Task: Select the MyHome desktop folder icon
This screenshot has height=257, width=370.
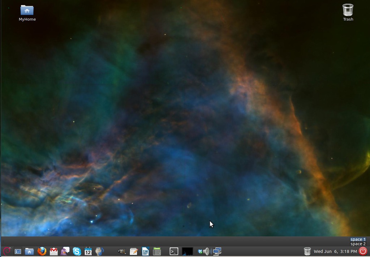Action: tap(27, 10)
